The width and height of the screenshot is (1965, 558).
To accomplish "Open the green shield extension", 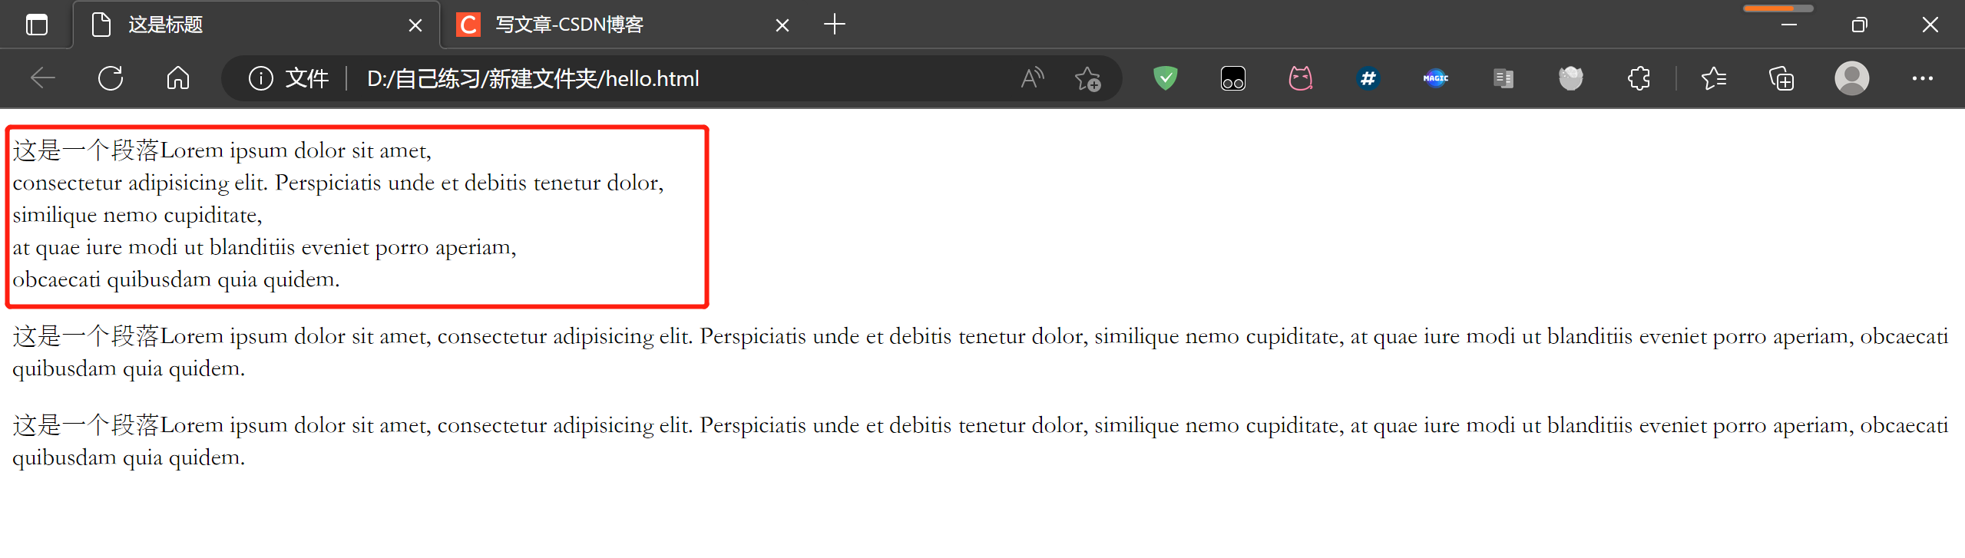I will click(1166, 78).
